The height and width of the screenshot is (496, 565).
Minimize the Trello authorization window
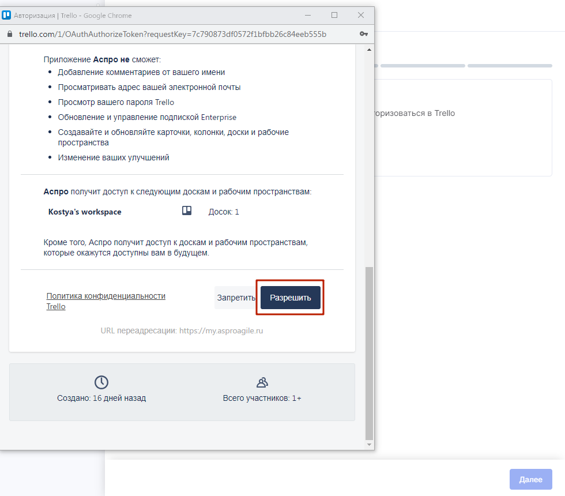[x=308, y=15]
